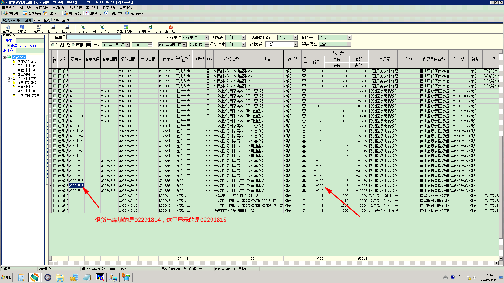Screen dimensions: 504x283
Task: Open the 选项 options toolbar icon
Action: pos(39,28)
